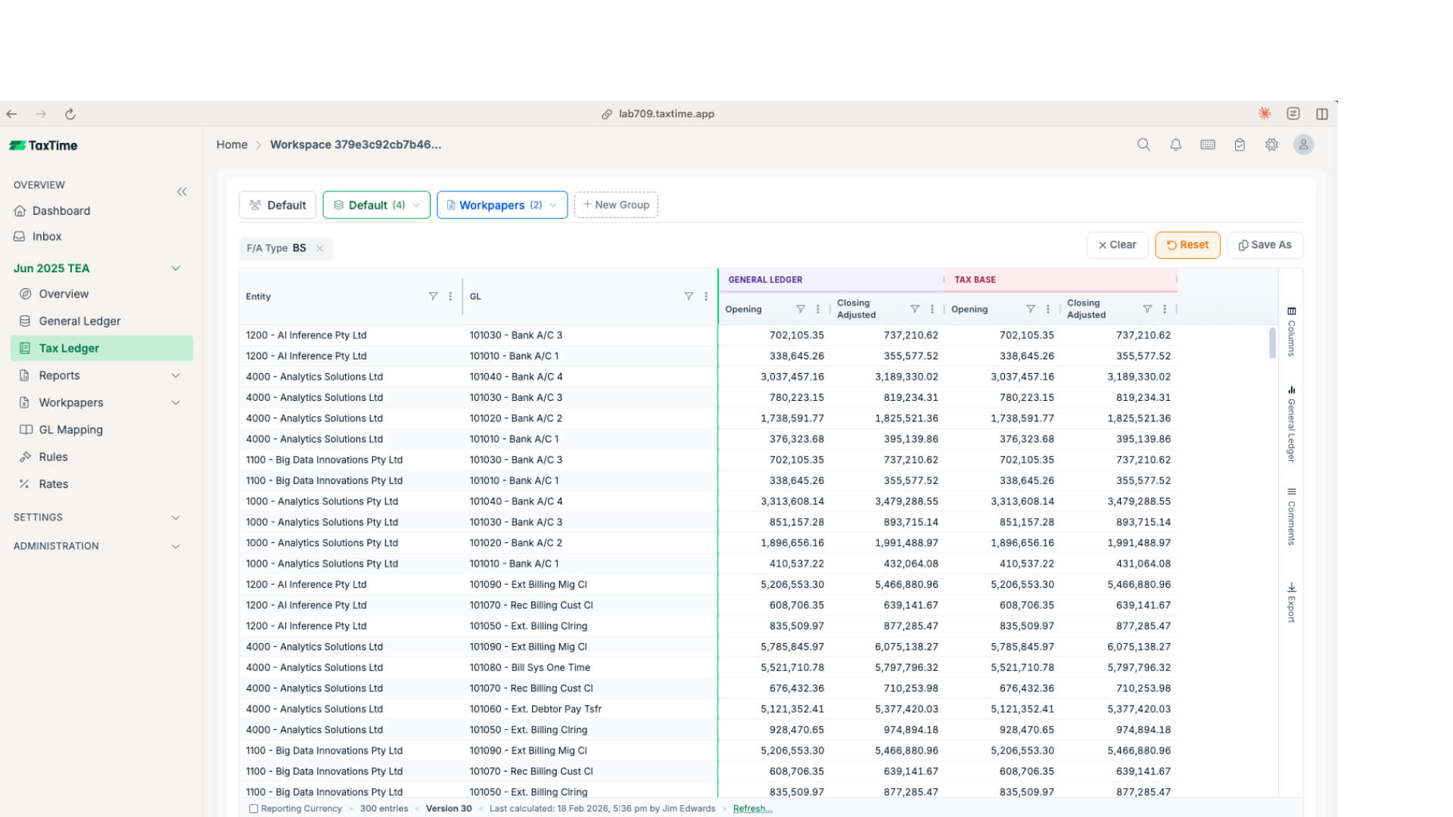Open General Ledger in sidebar
1453x817 pixels.
(79, 321)
